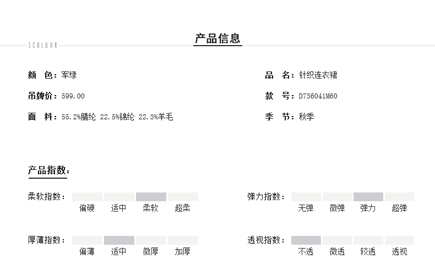Click the 吊牌价 field label
The image size is (435, 259).
tap(42, 96)
